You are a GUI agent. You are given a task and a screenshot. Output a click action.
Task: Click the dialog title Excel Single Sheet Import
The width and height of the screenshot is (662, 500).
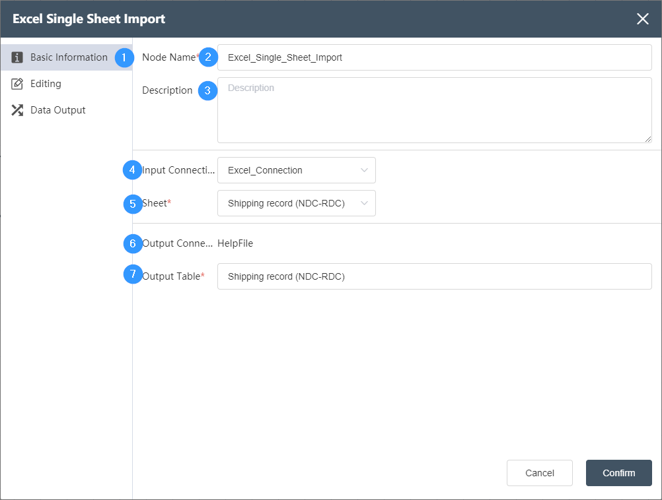click(89, 19)
